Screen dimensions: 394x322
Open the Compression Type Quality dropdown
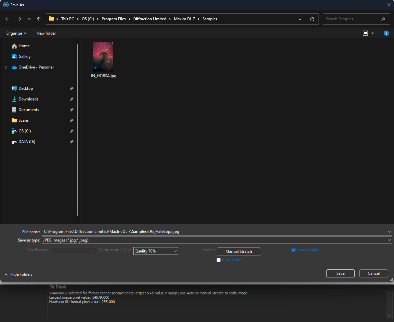click(156, 251)
